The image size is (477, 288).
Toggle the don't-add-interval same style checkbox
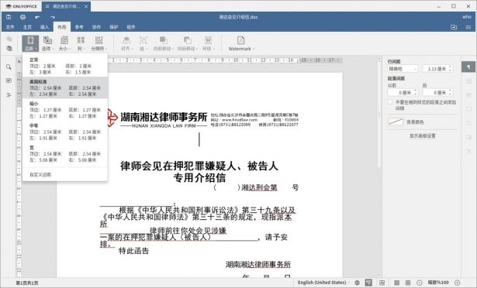[x=390, y=102]
